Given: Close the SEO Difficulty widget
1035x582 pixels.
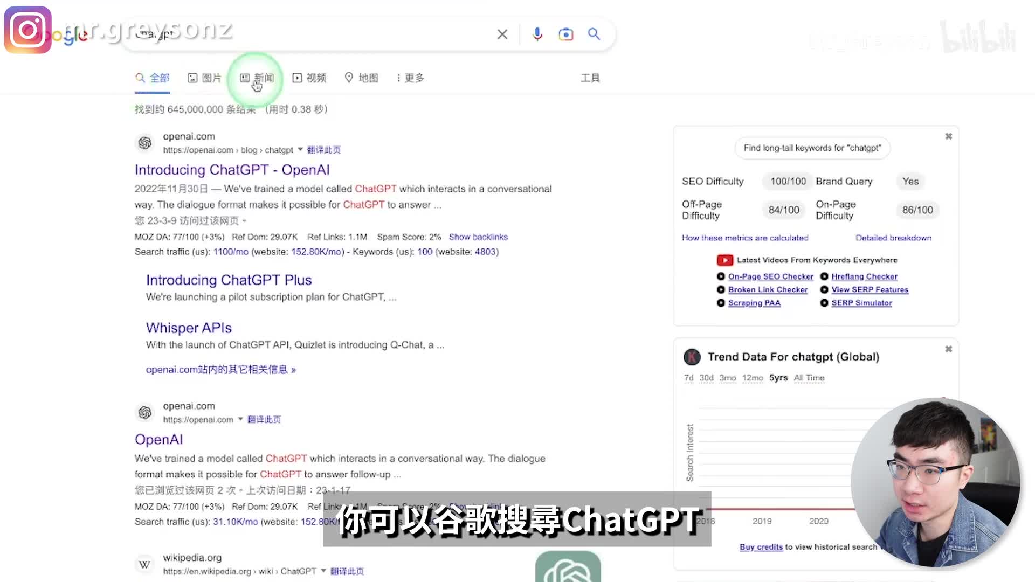Looking at the screenshot, I should pos(948,136).
